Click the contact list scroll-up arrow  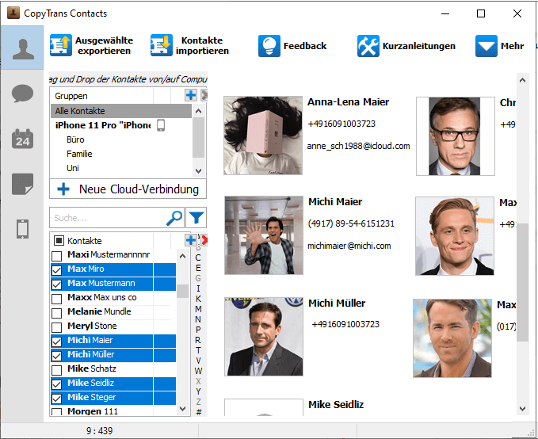click(182, 257)
